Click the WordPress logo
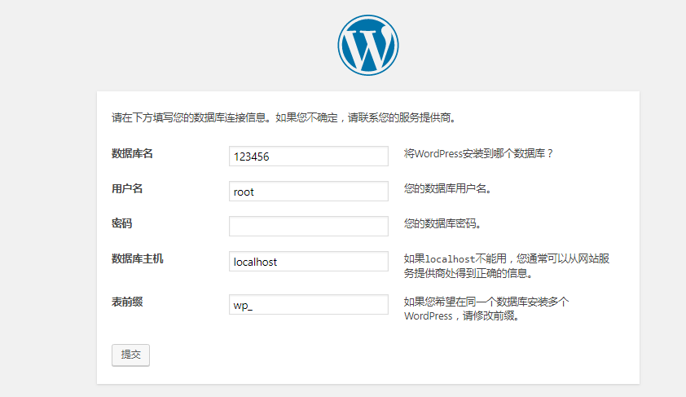The height and width of the screenshot is (397, 686). point(368,45)
